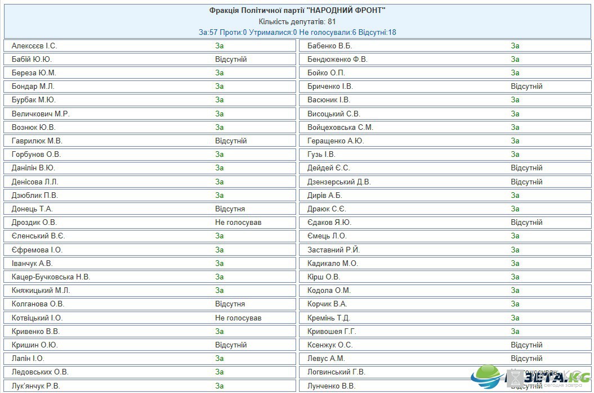Select deputy Кацер-Бучковська Н.В.
The width and height of the screenshot is (594, 393).
pyautogui.click(x=51, y=277)
